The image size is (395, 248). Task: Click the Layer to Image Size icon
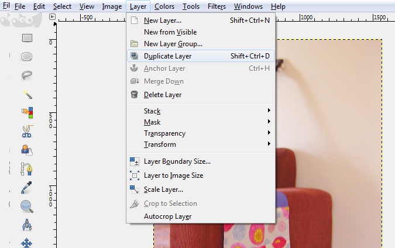point(135,175)
